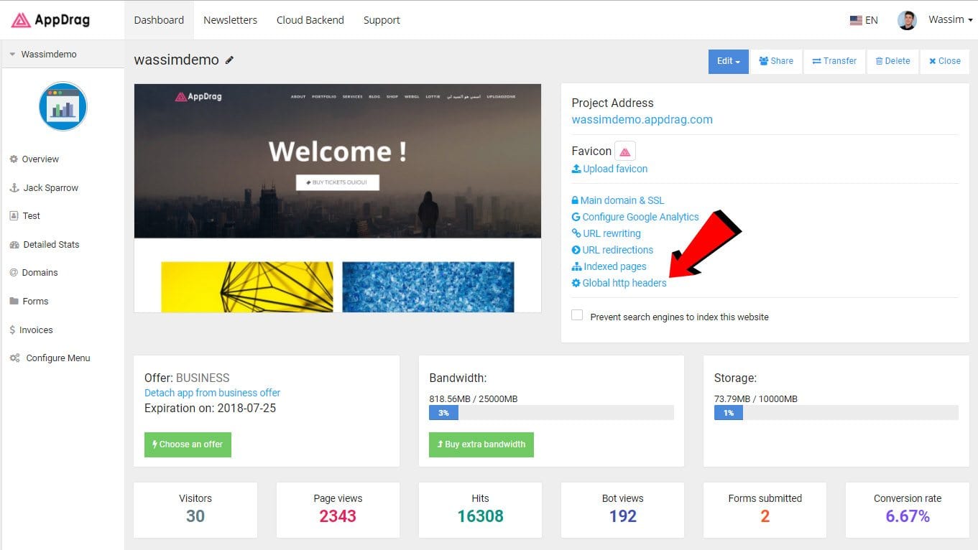Open Configure Menu in the sidebar

[58, 358]
